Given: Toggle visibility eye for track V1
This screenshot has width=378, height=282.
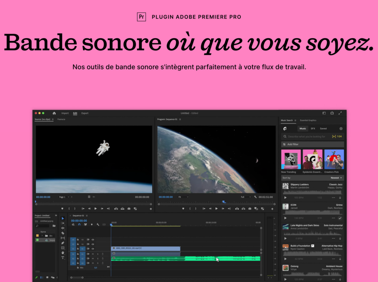Looking at the screenshot, I should click(93, 249).
